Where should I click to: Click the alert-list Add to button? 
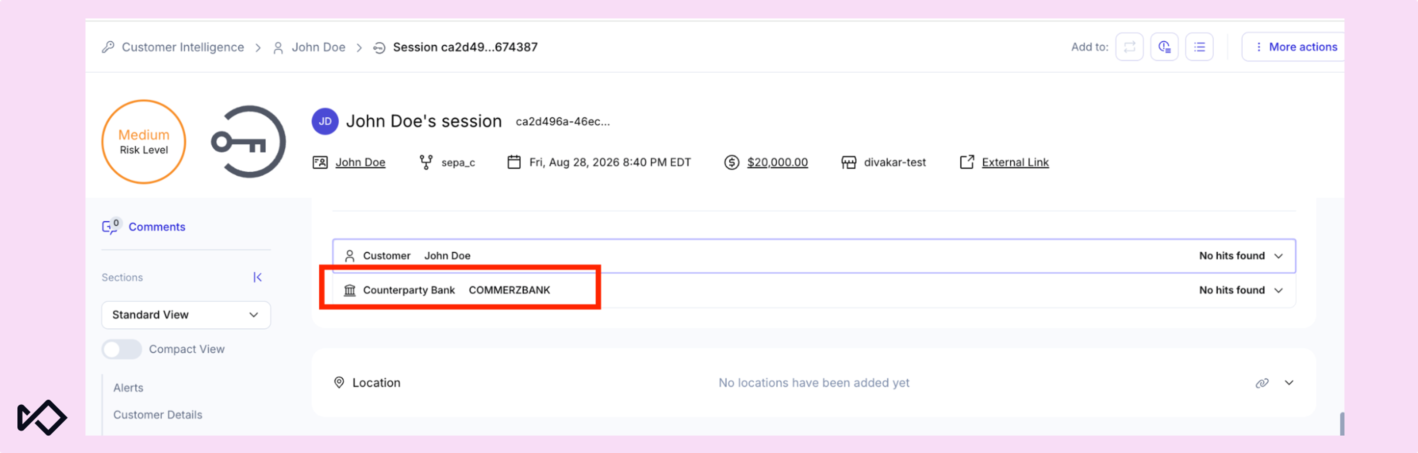1164,47
